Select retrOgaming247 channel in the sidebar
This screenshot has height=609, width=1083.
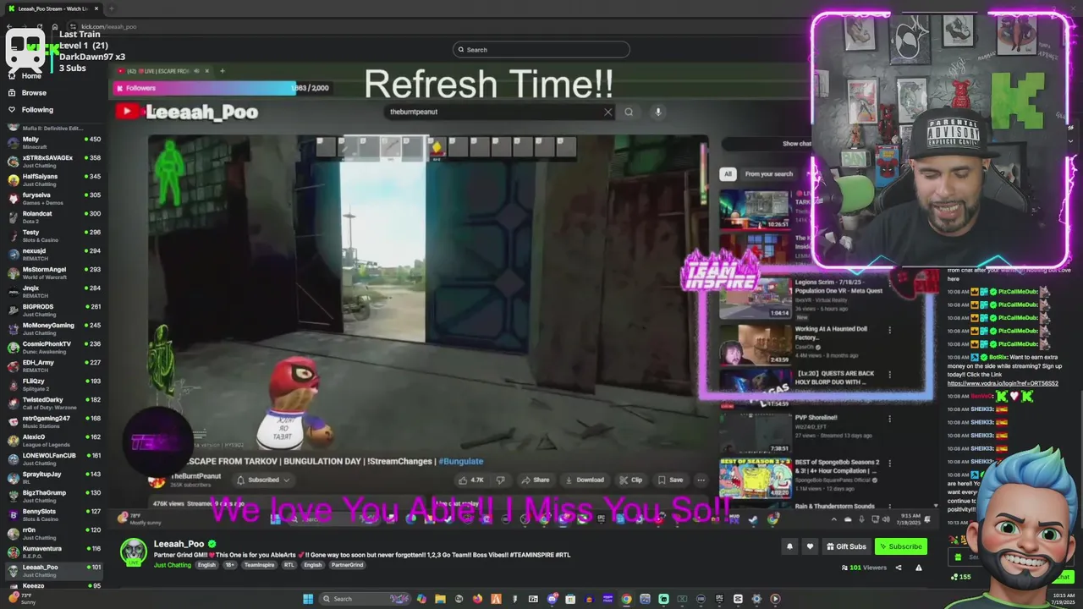(54, 421)
